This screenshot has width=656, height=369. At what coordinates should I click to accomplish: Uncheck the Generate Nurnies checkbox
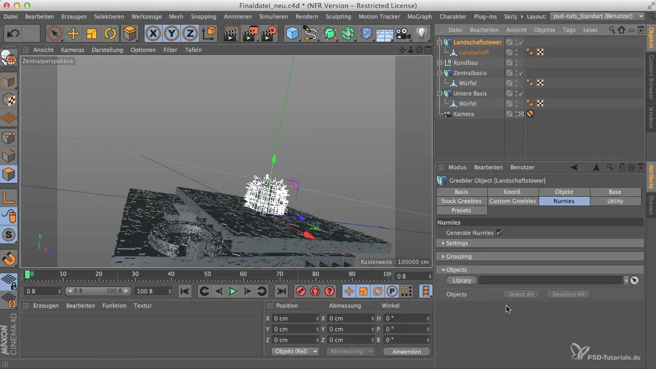pyautogui.click(x=499, y=233)
